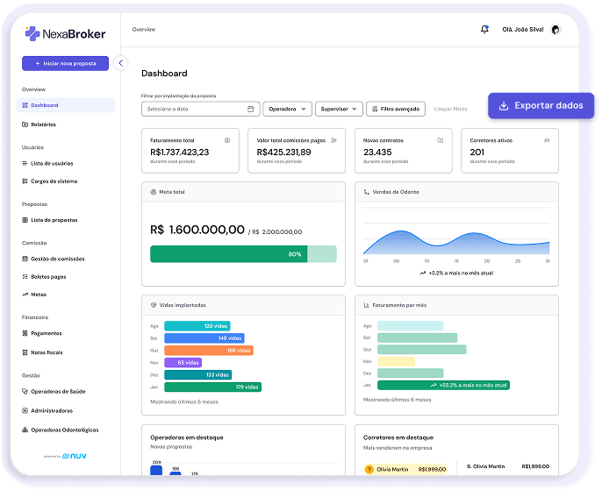Collapse the sidebar with arrow button

tap(121, 63)
